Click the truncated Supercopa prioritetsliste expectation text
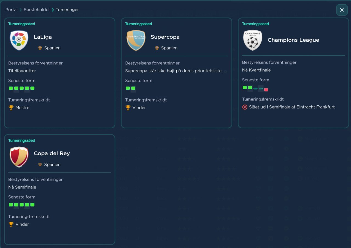This screenshot has height=248, width=351. (176, 71)
